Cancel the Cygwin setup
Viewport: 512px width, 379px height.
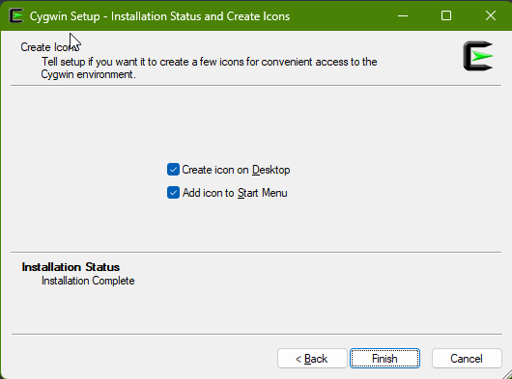pos(467,359)
